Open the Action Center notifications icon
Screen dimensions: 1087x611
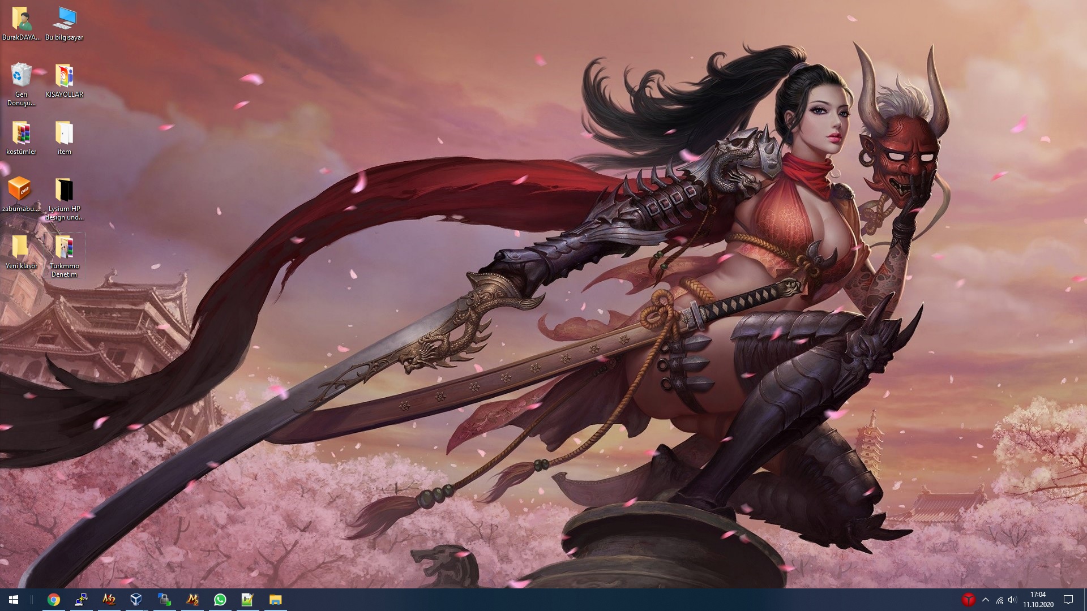(1068, 600)
